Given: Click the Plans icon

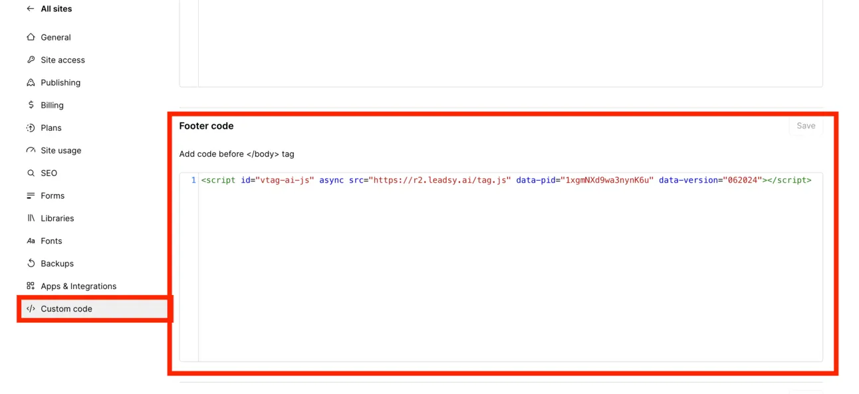Looking at the screenshot, I should coord(31,128).
